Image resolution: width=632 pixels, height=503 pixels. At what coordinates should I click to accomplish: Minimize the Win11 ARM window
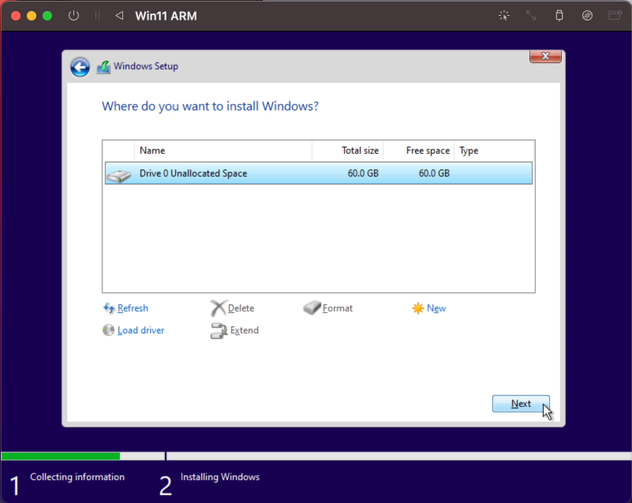(32, 16)
